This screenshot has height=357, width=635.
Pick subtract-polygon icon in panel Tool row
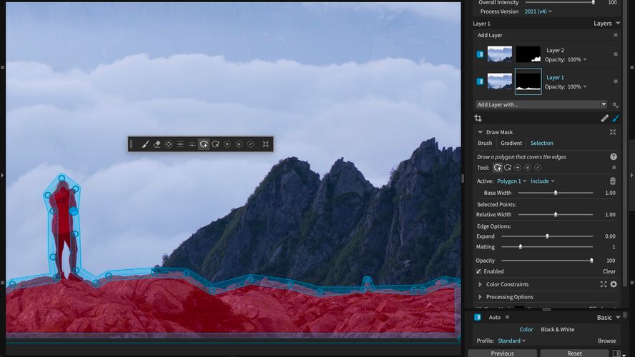point(508,167)
